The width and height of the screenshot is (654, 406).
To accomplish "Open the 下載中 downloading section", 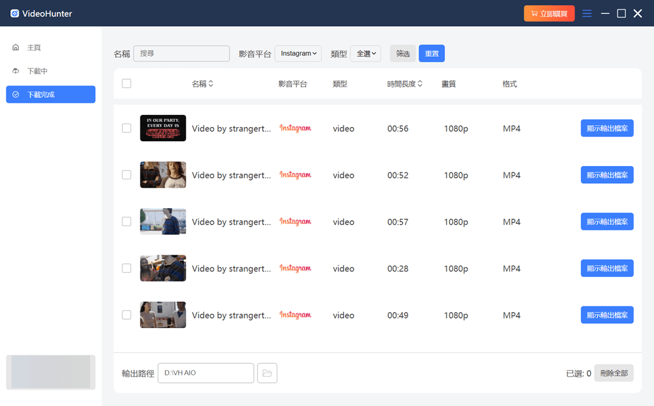I will (x=37, y=71).
